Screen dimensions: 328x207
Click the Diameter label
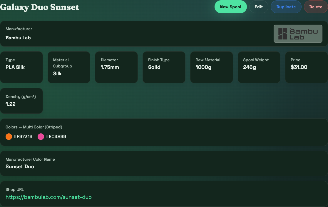pyautogui.click(x=109, y=60)
